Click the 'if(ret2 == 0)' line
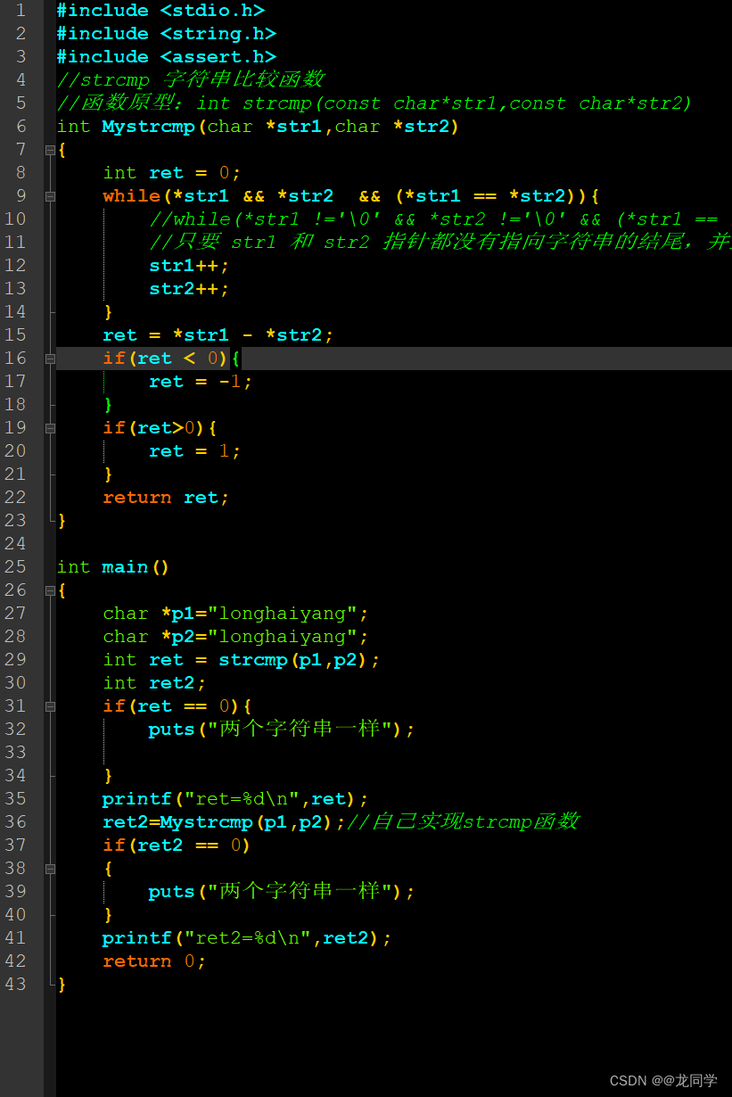The height and width of the screenshot is (1097, 732). pyautogui.click(x=177, y=845)
